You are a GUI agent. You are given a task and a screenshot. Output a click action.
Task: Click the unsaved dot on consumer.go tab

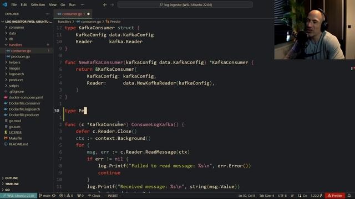click(89, 14)
